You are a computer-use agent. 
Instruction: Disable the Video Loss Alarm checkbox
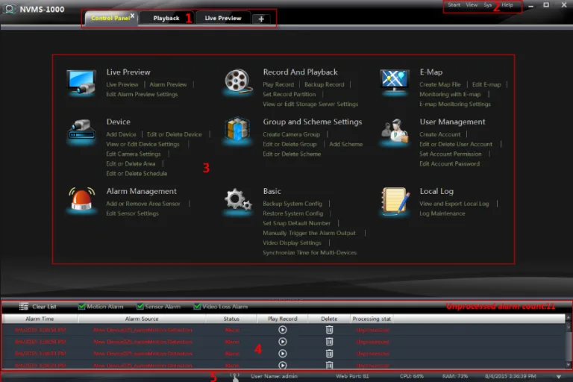pyautogui.click(x=197, y=307)
